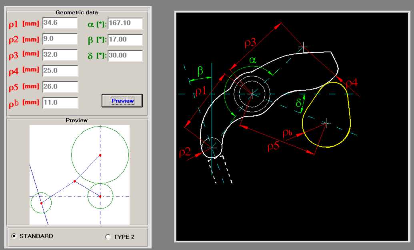
Task: Focus the ρ4 field containing 25.0
Action: pyautogui.click(x=60, y=71)
